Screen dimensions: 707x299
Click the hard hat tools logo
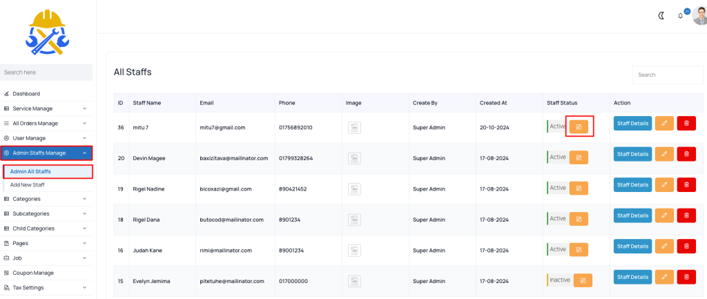(x=47, y=32)
